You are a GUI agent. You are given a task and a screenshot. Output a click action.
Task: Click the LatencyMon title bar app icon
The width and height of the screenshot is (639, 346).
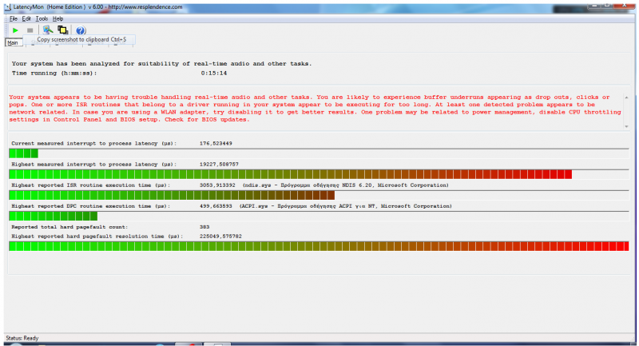point(7,6)
